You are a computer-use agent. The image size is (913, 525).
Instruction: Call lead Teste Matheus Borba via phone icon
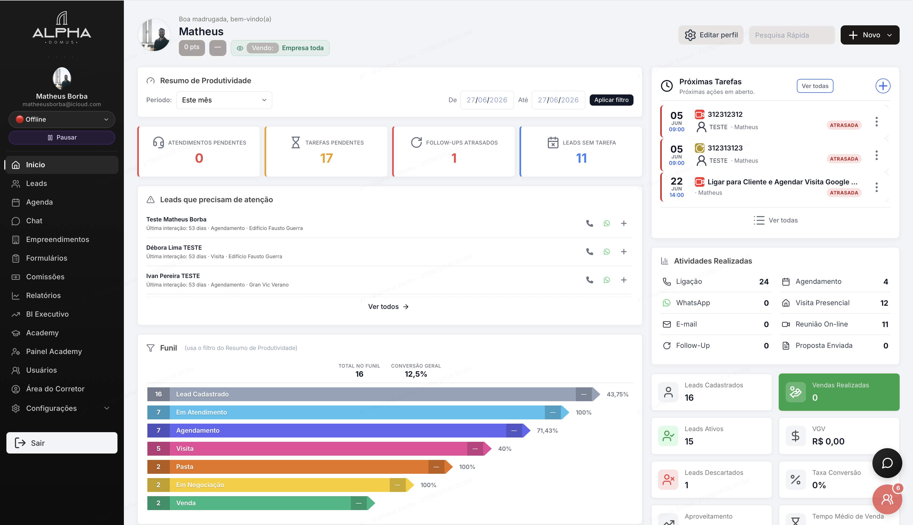coord(589,223)
